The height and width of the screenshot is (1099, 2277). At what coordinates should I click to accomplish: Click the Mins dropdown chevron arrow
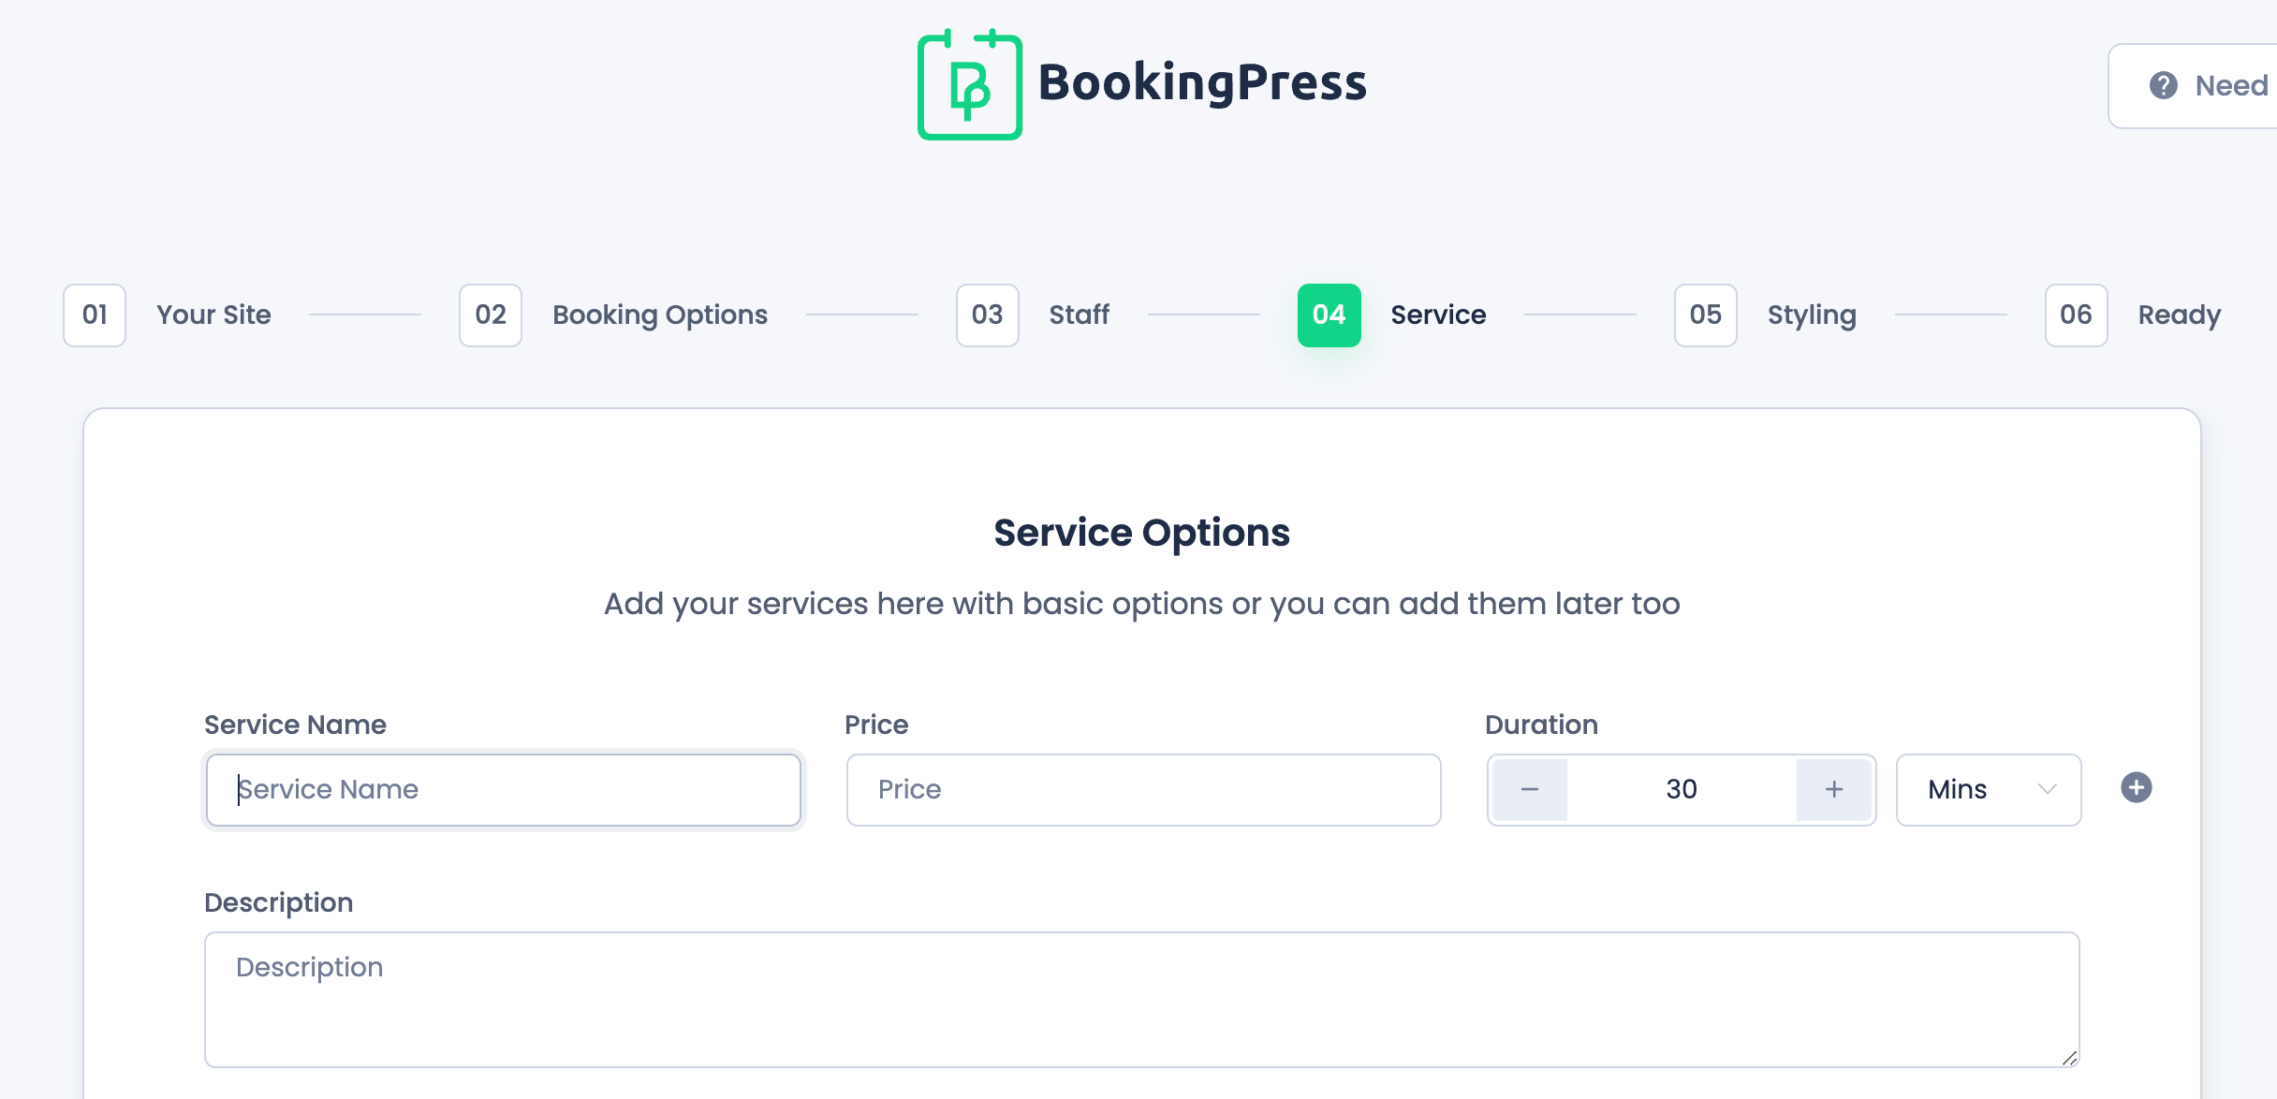pyautogui.click(x=2047, y=789)
